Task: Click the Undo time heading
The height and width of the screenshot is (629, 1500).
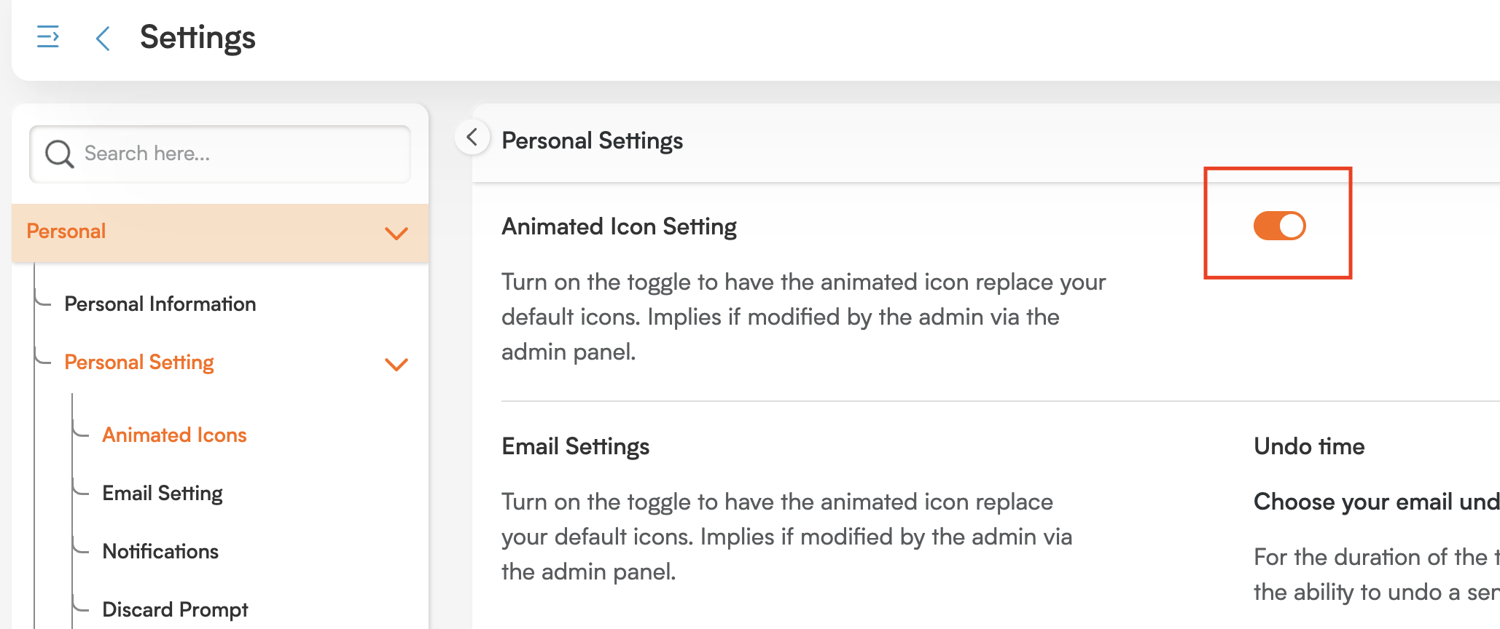Action: pyautogui.click(x=1309, y=446)
